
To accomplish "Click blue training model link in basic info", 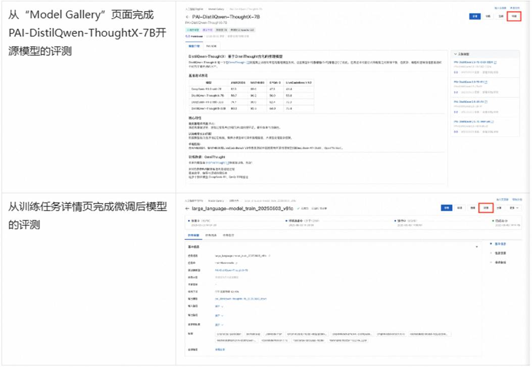I will [x=231, y=271].
